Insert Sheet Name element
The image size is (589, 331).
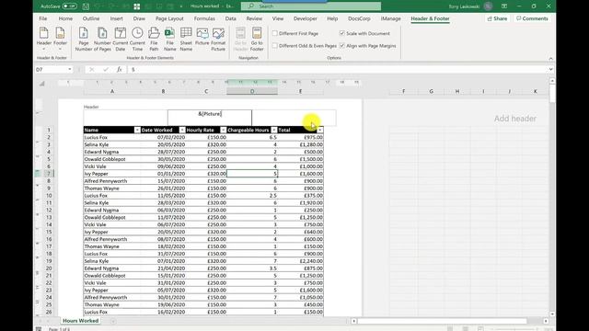pyautogui.click(x=186, y=39)
